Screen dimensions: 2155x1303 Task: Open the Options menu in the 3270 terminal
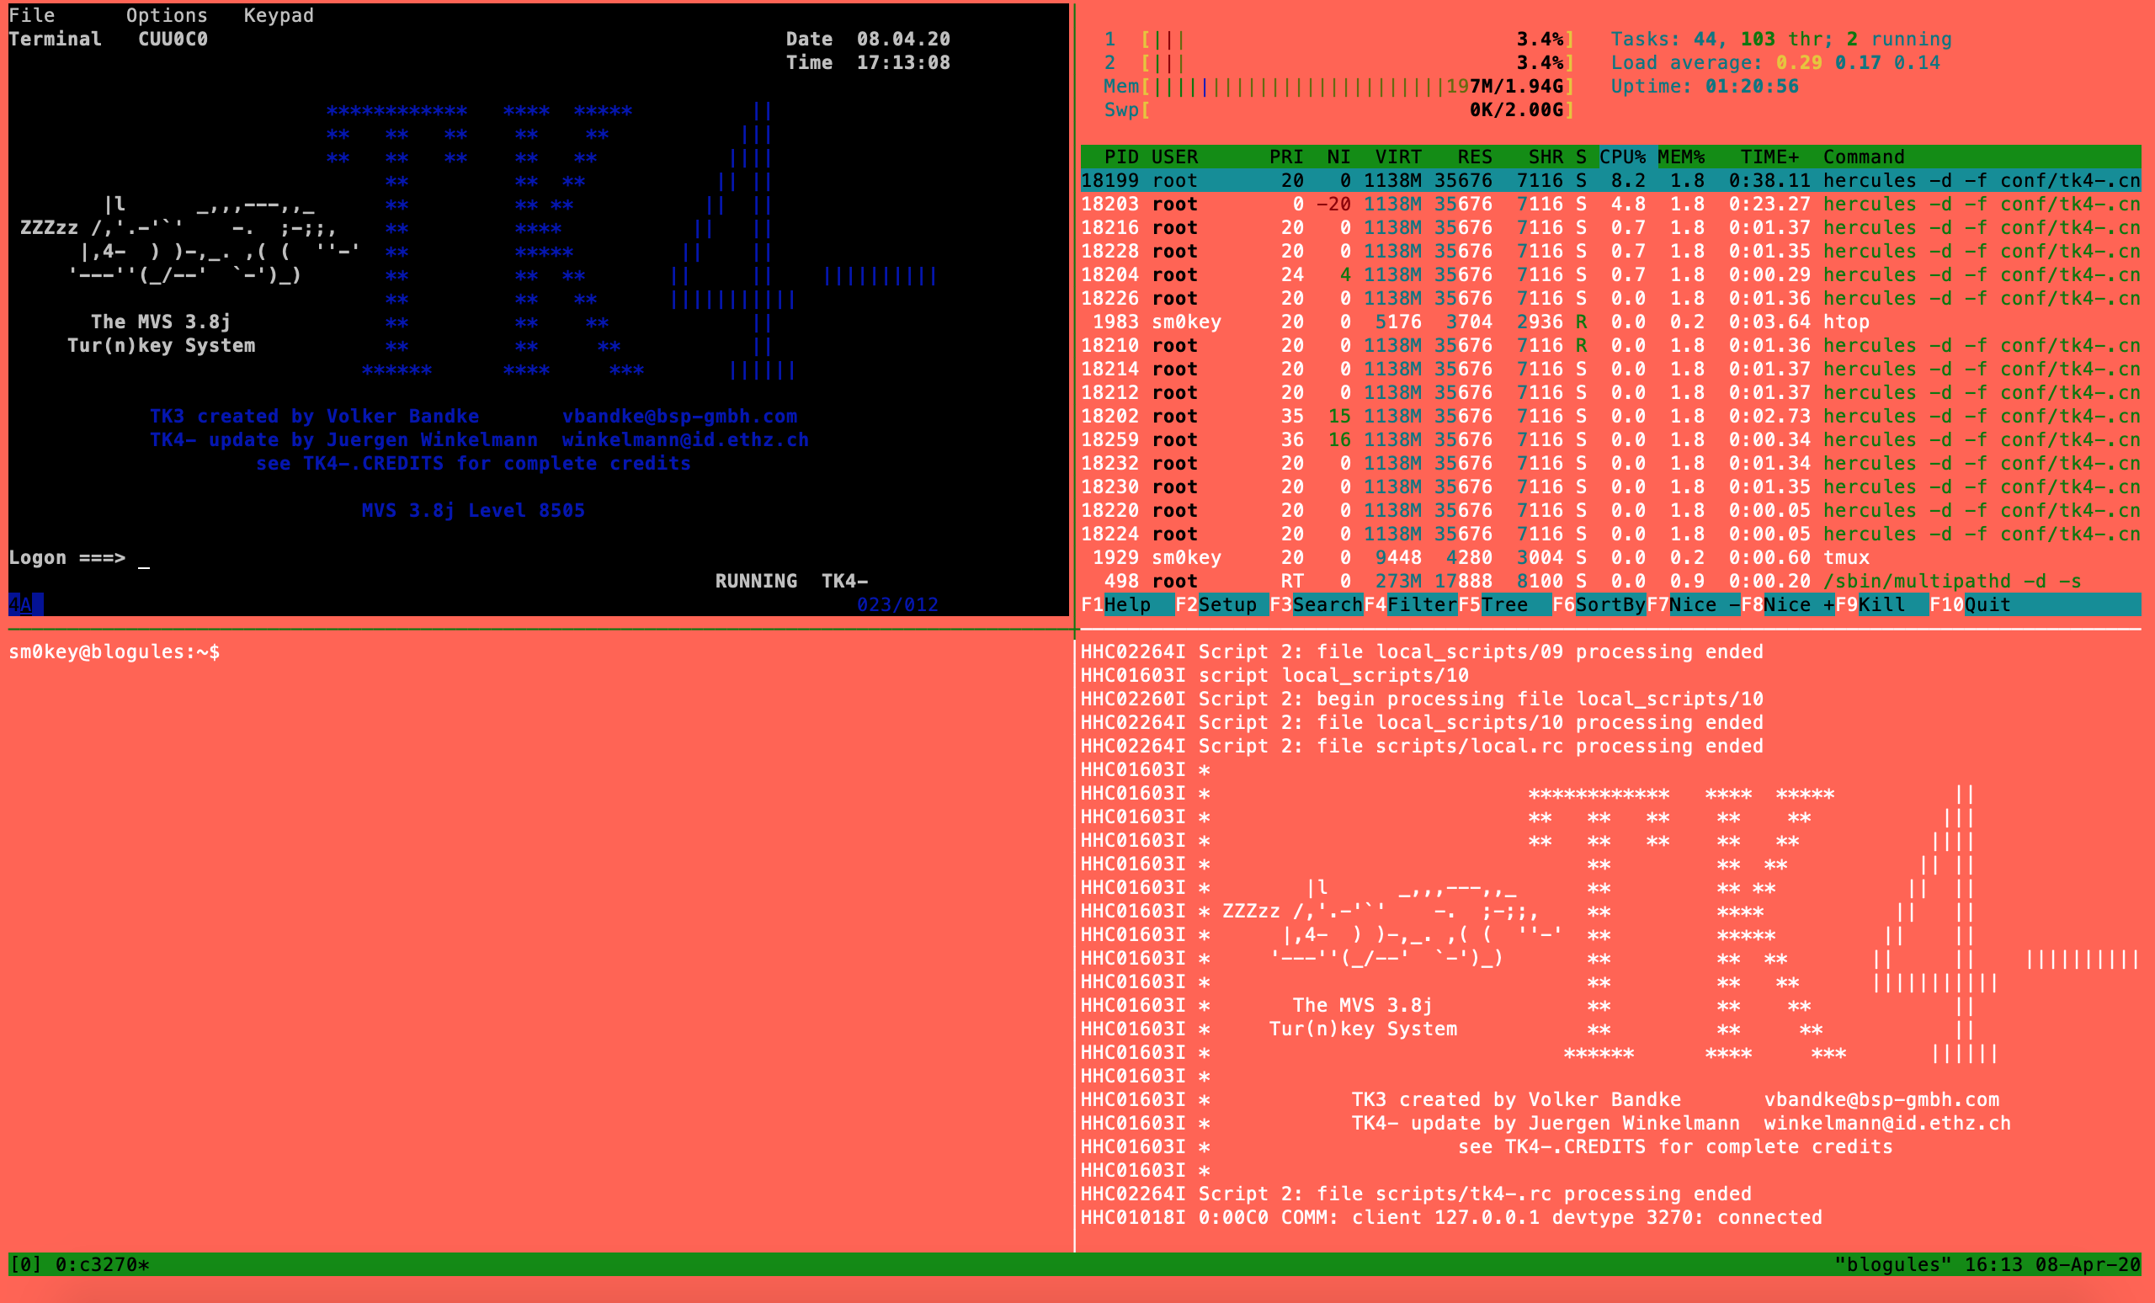tap(167, 14)
